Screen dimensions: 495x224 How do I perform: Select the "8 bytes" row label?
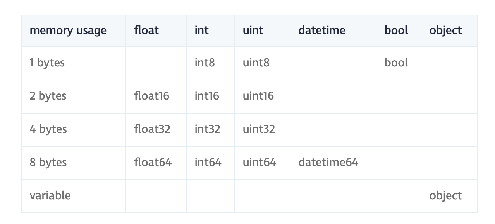click(48, 163)
